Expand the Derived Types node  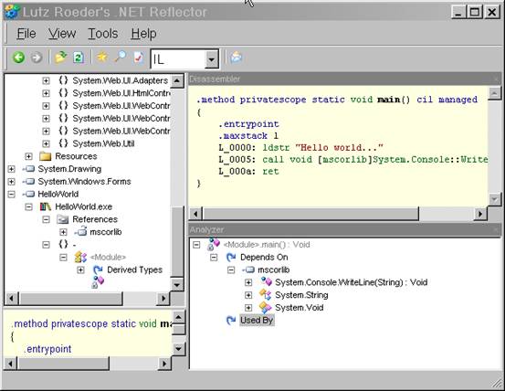click(x=80, y=269)
